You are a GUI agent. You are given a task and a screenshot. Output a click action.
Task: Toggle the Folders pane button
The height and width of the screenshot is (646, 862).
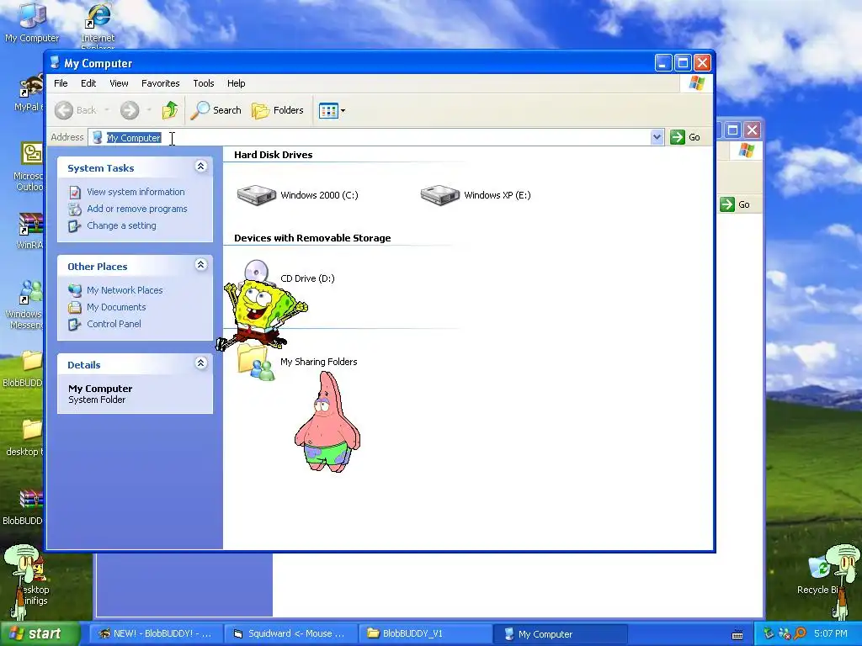tap(278, 110)
